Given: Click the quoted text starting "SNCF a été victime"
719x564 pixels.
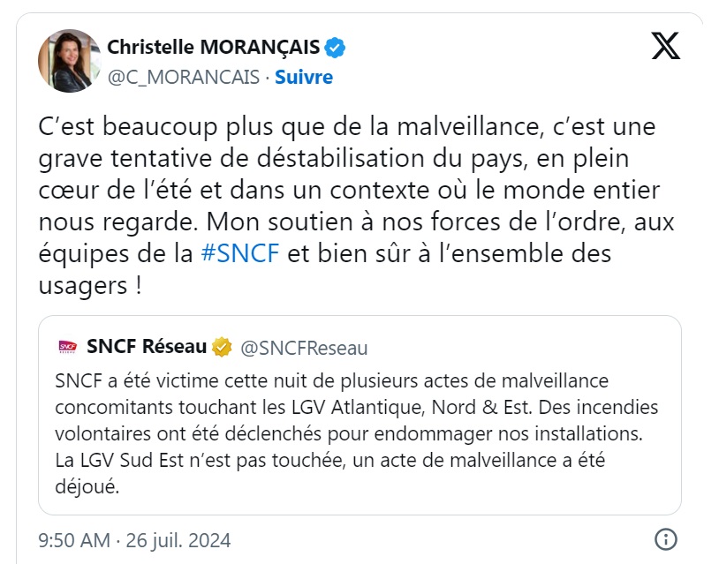Looking at the screenshot, I should [331, 380].
